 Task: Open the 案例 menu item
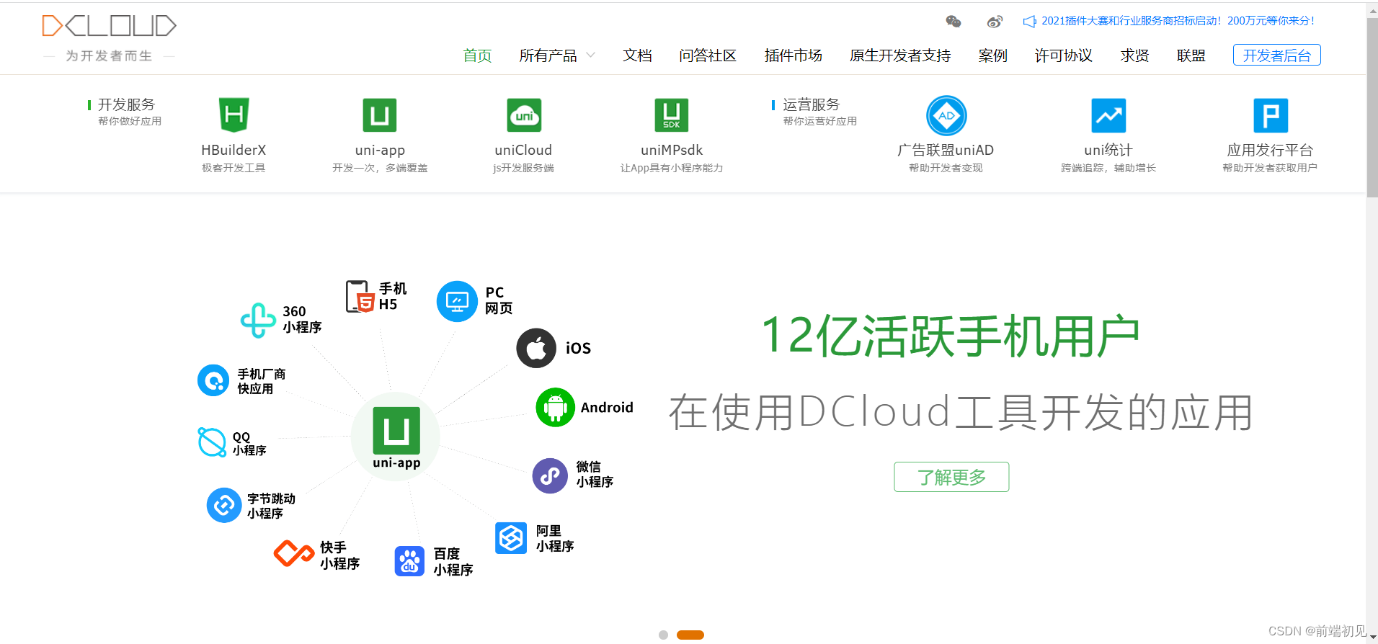coord(993,55)
